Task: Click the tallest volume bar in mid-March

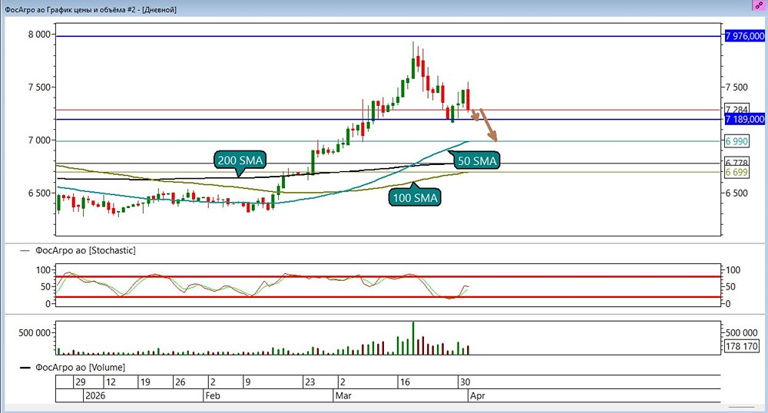Action: pyautogui.click(x=413, y=338)
